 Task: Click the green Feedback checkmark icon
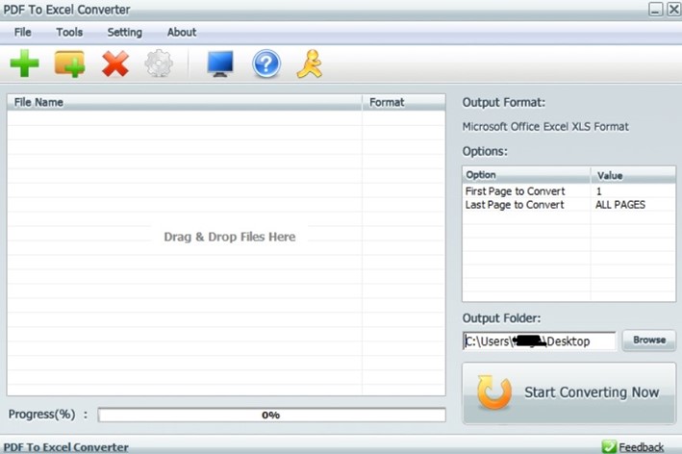pos(609,446)
